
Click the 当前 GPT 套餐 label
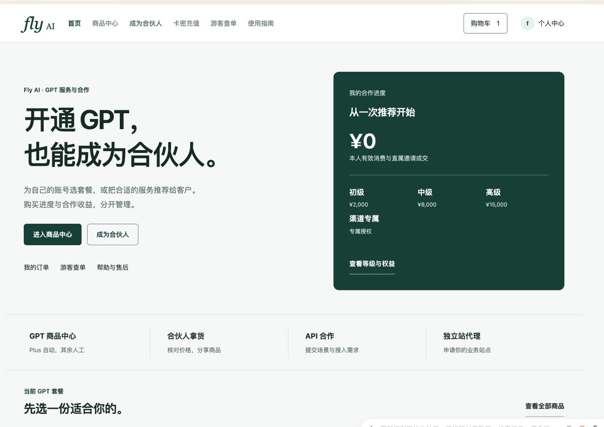click(44, 391)
